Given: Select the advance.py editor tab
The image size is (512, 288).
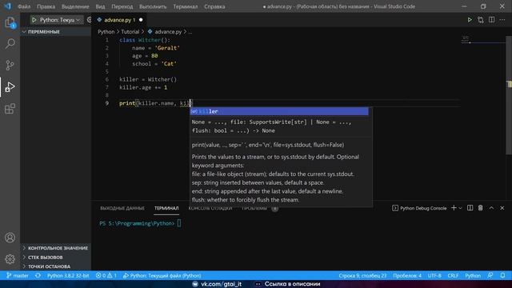Looking at the screenshot, I should coord(119,20).
